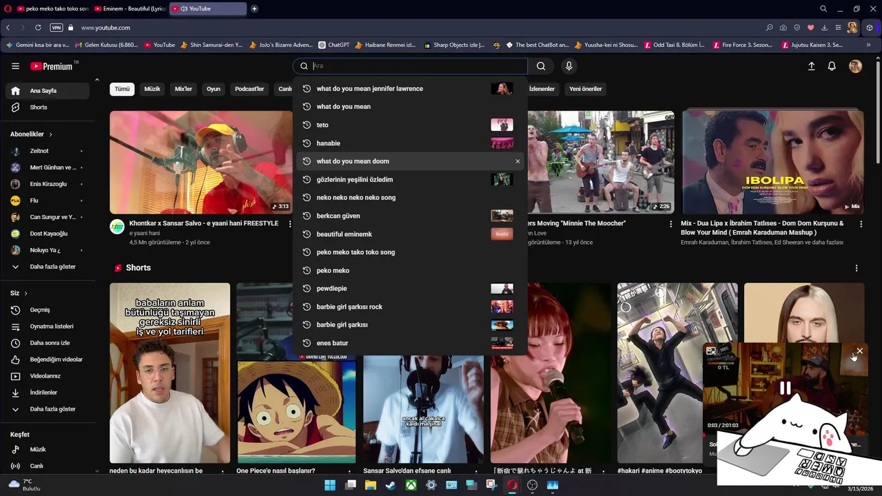Open Geçmiş watch history
This screenshot has height=496, width=882.
coord(48,310)
